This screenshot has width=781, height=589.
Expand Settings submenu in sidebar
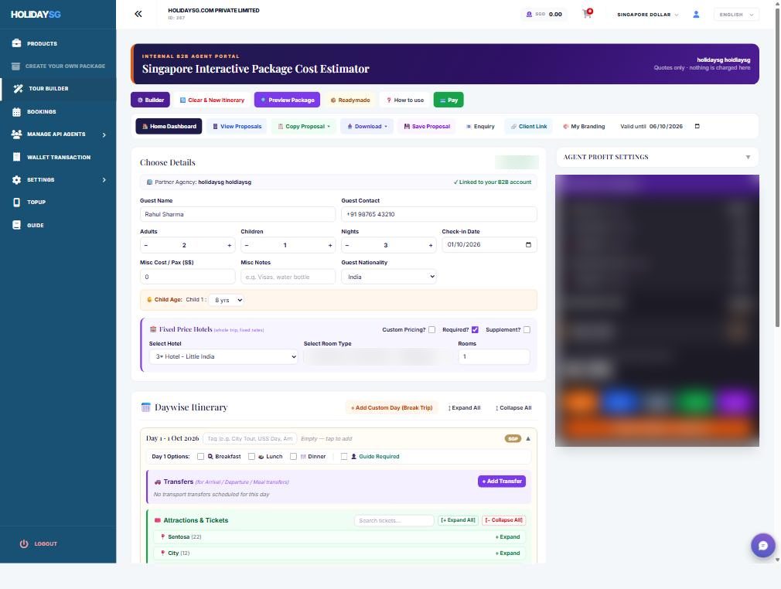tap(104, 180)
